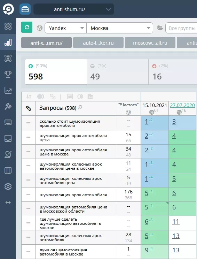Select the 49 unchanged positions filter

pos(118,72)
